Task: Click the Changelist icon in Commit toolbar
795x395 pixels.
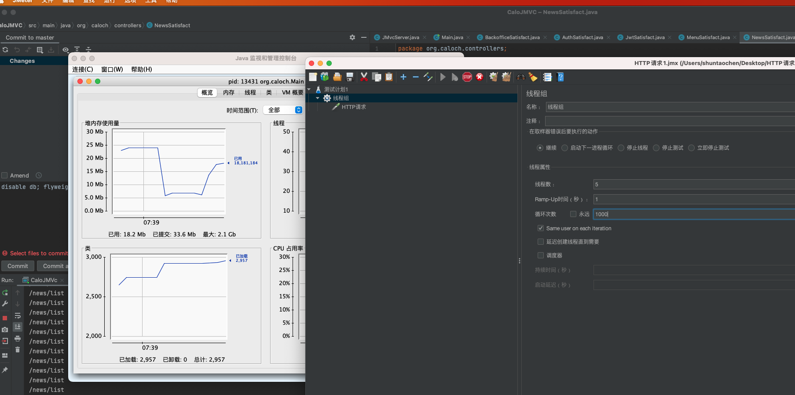Action: [x=40, y=50]
